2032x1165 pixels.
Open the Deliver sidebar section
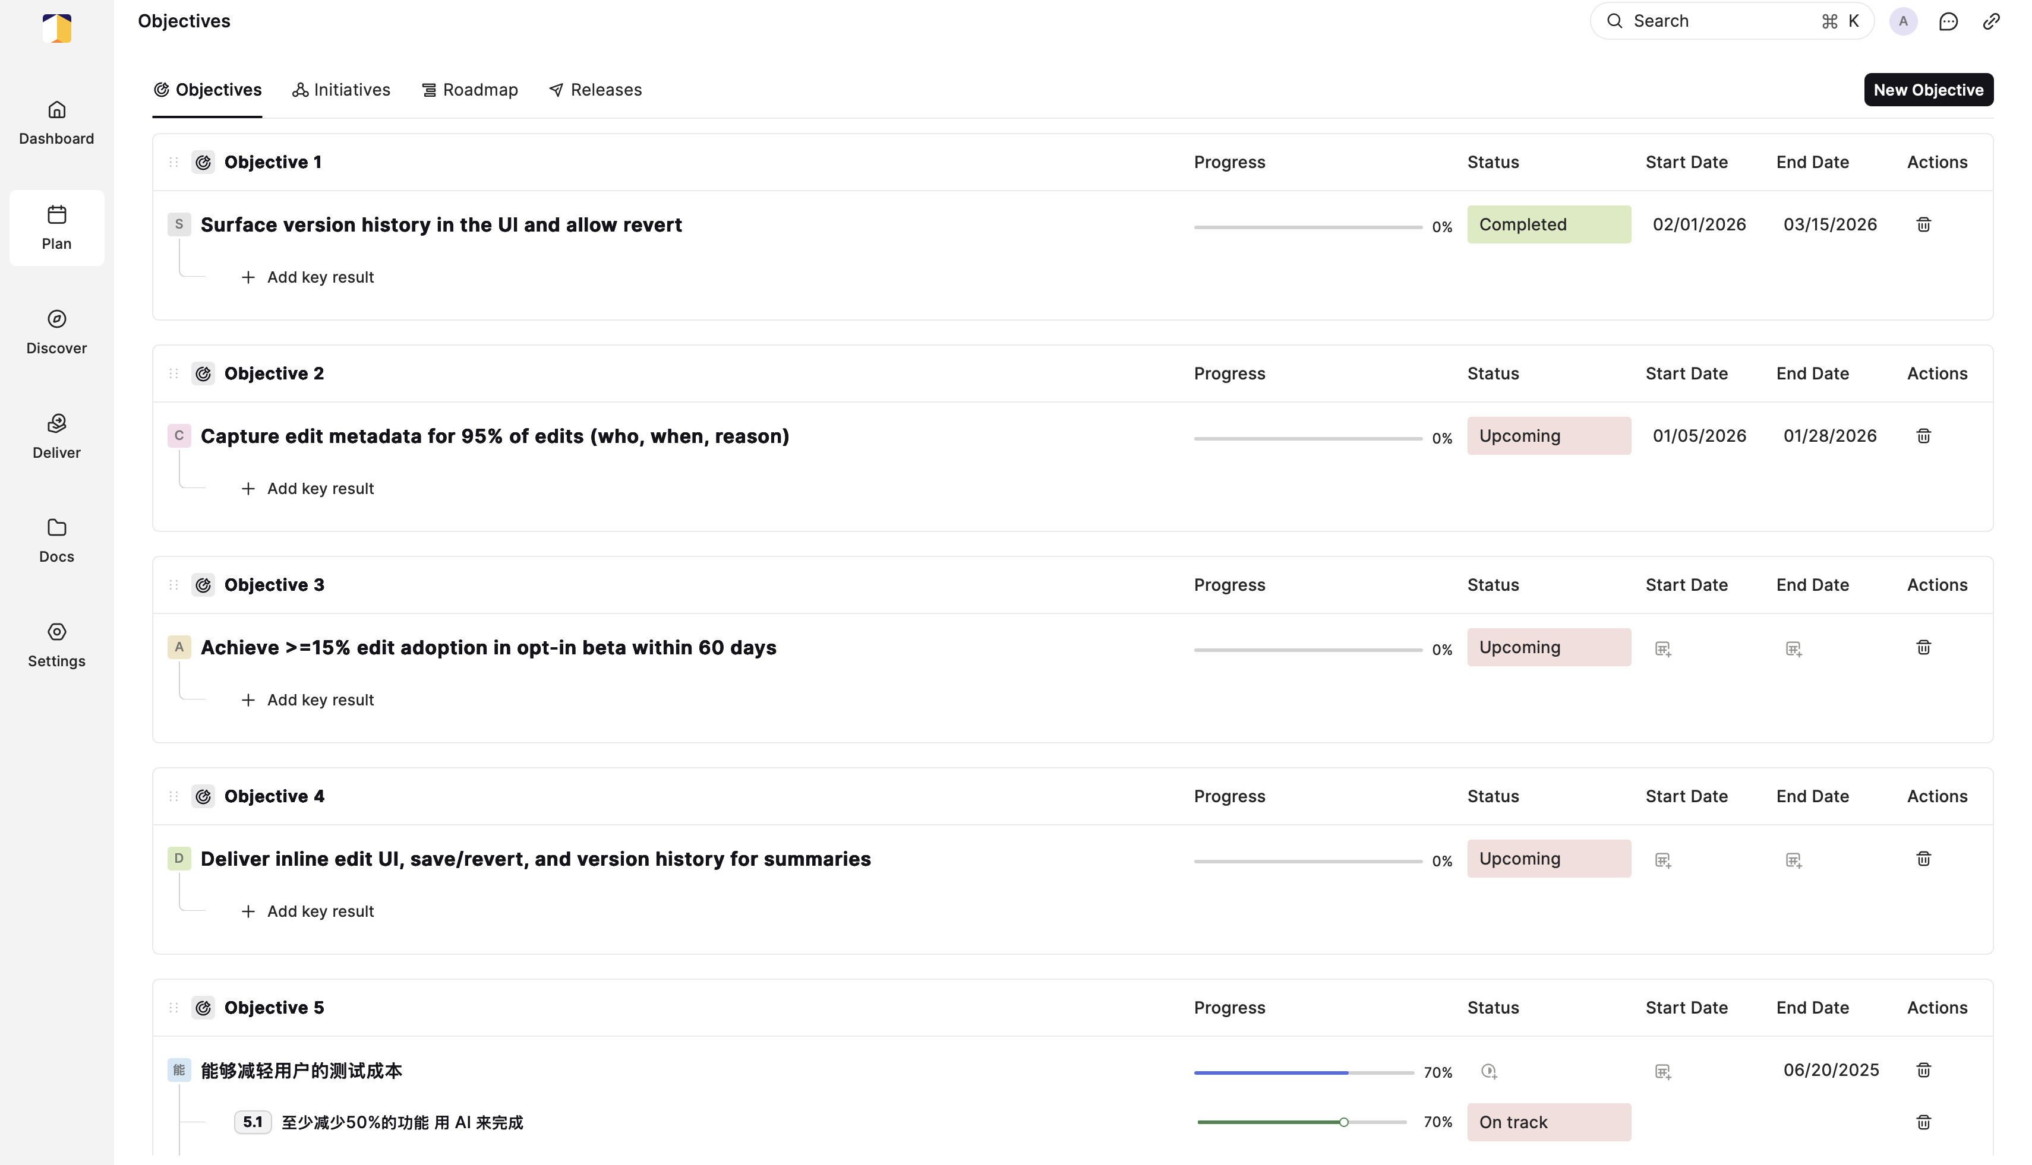(56, 437)
